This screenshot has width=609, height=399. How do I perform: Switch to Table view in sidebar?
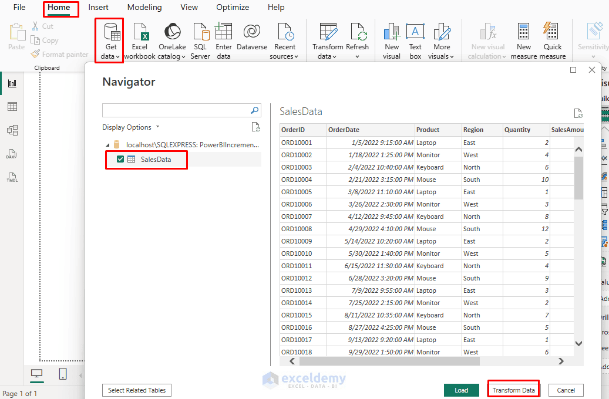12,107
